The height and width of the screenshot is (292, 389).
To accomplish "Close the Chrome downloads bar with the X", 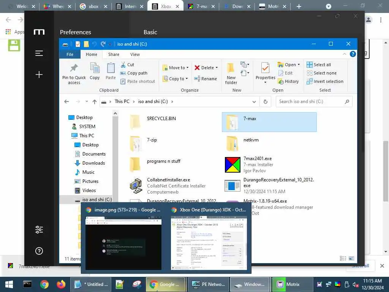I will [x=382, y=266].
